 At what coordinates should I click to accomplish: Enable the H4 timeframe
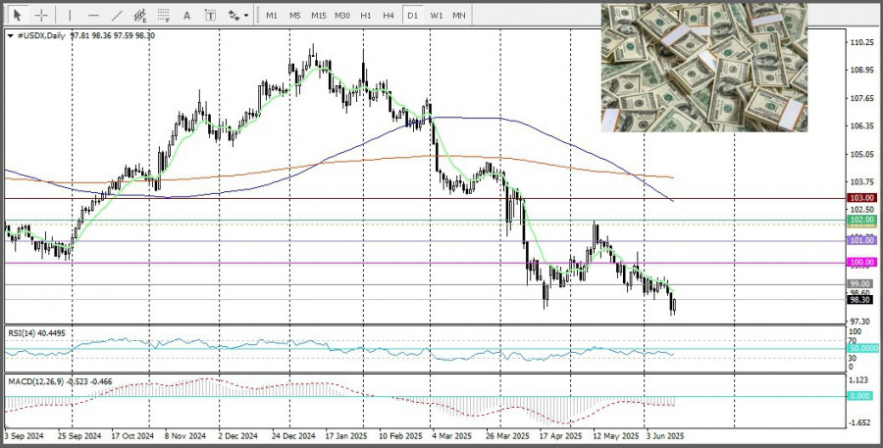click(x=389, y=16)
